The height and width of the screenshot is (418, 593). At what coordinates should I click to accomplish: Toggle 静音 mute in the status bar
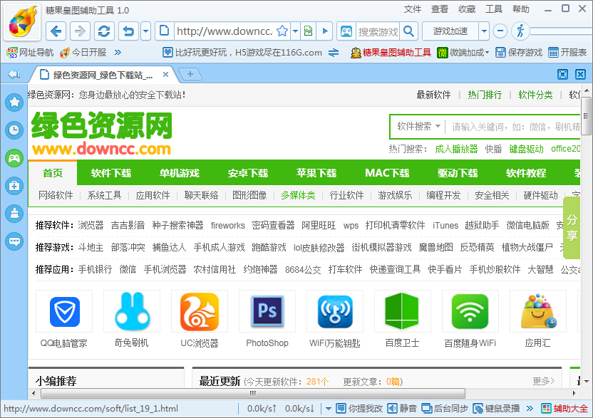[x=403, y=409]
